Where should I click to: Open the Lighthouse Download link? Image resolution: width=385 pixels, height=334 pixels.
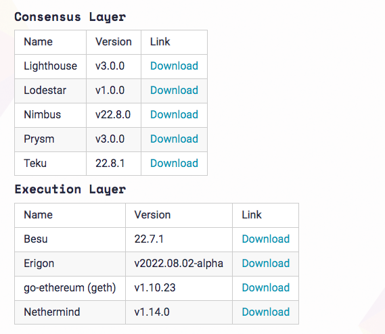174,66
